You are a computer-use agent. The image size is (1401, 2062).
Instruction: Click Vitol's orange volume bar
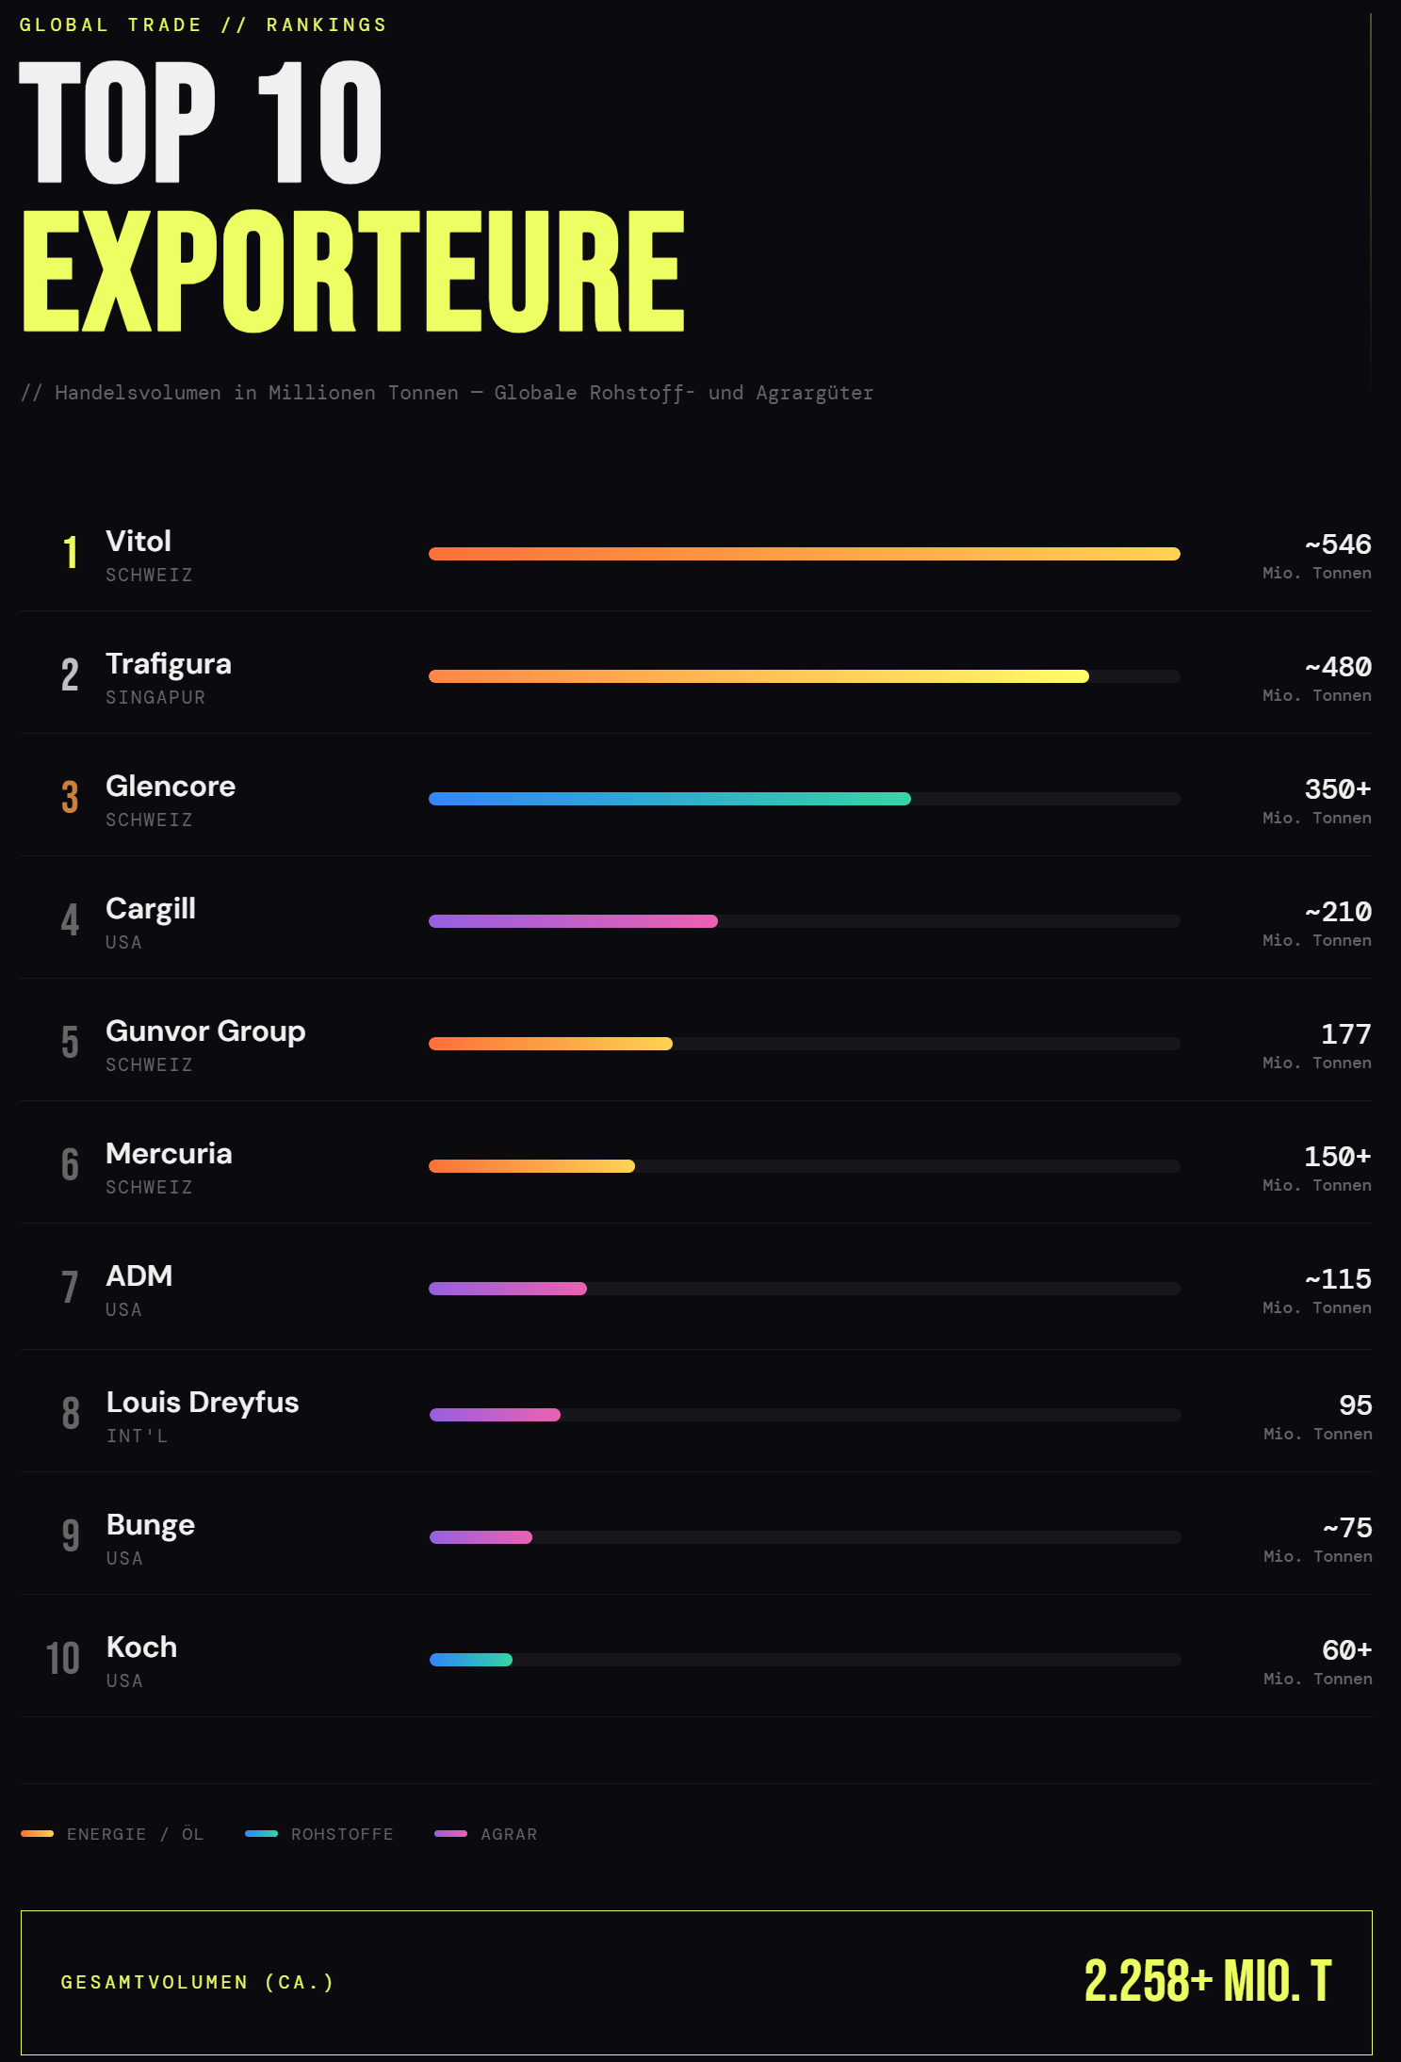(x=804, y=554)
